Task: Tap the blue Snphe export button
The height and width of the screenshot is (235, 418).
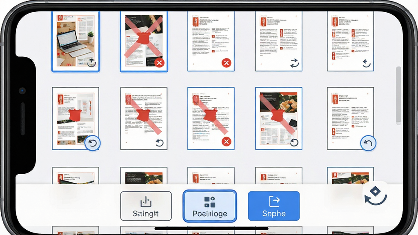Action: pos(274,206)
